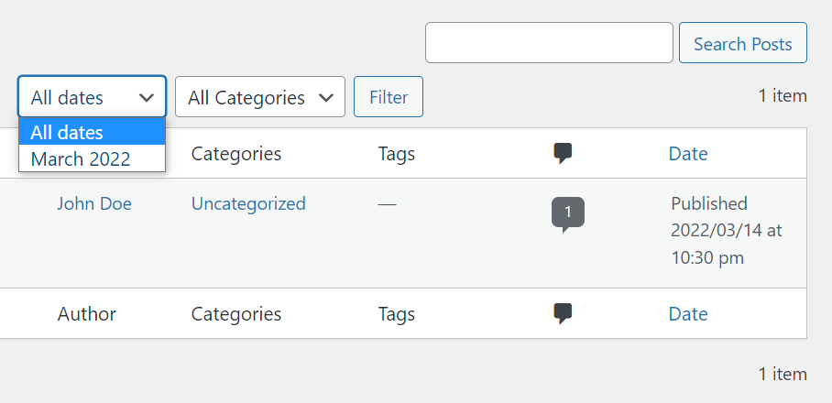Open the All Categories dropdown
This screenshot has height=403, width=832.
pyautogui.click(x=260, y=96)
